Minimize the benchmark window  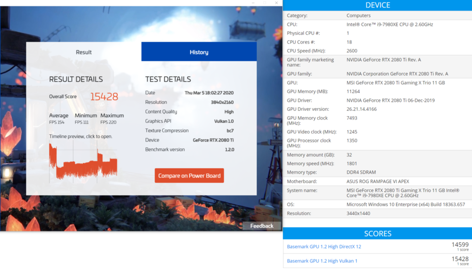(x=253, y=3)
